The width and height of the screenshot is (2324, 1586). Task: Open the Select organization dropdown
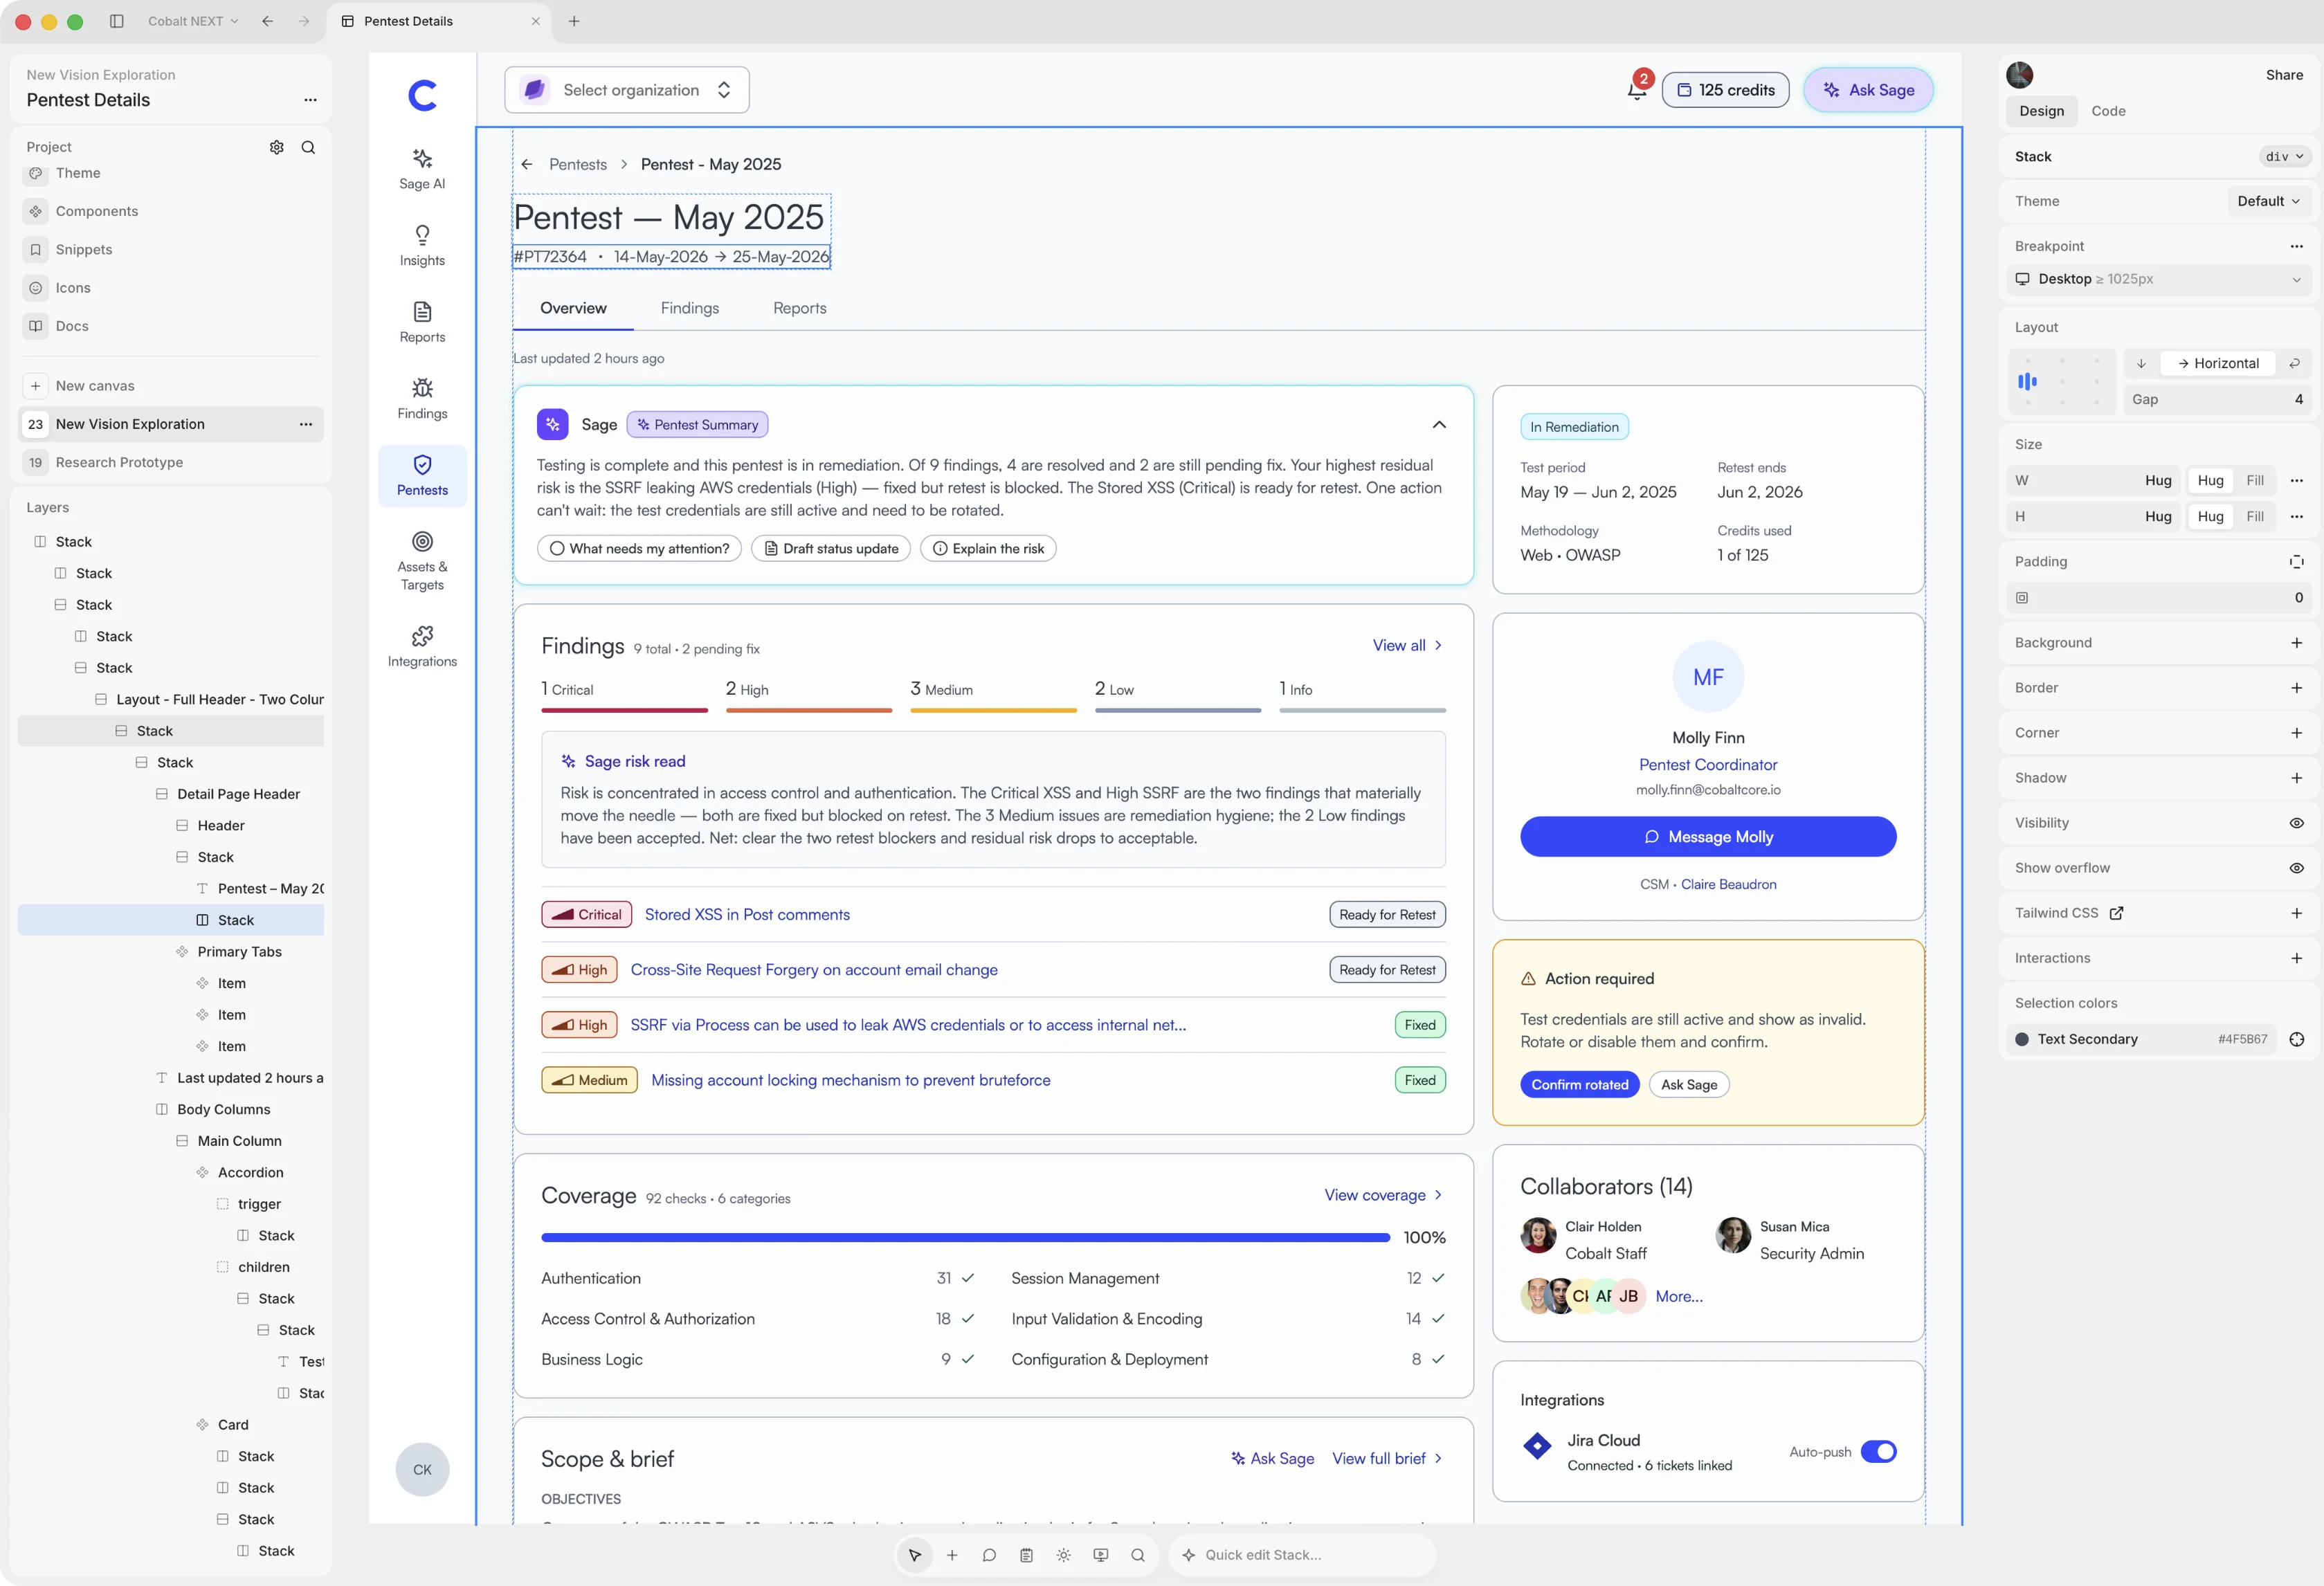point(627,90)
